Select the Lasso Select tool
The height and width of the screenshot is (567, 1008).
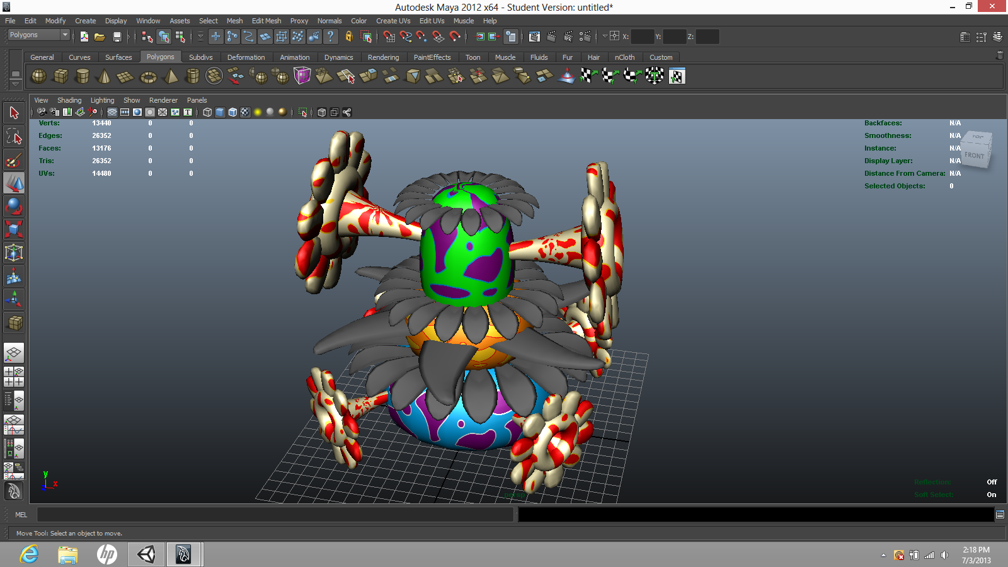[x=14, y=137]
